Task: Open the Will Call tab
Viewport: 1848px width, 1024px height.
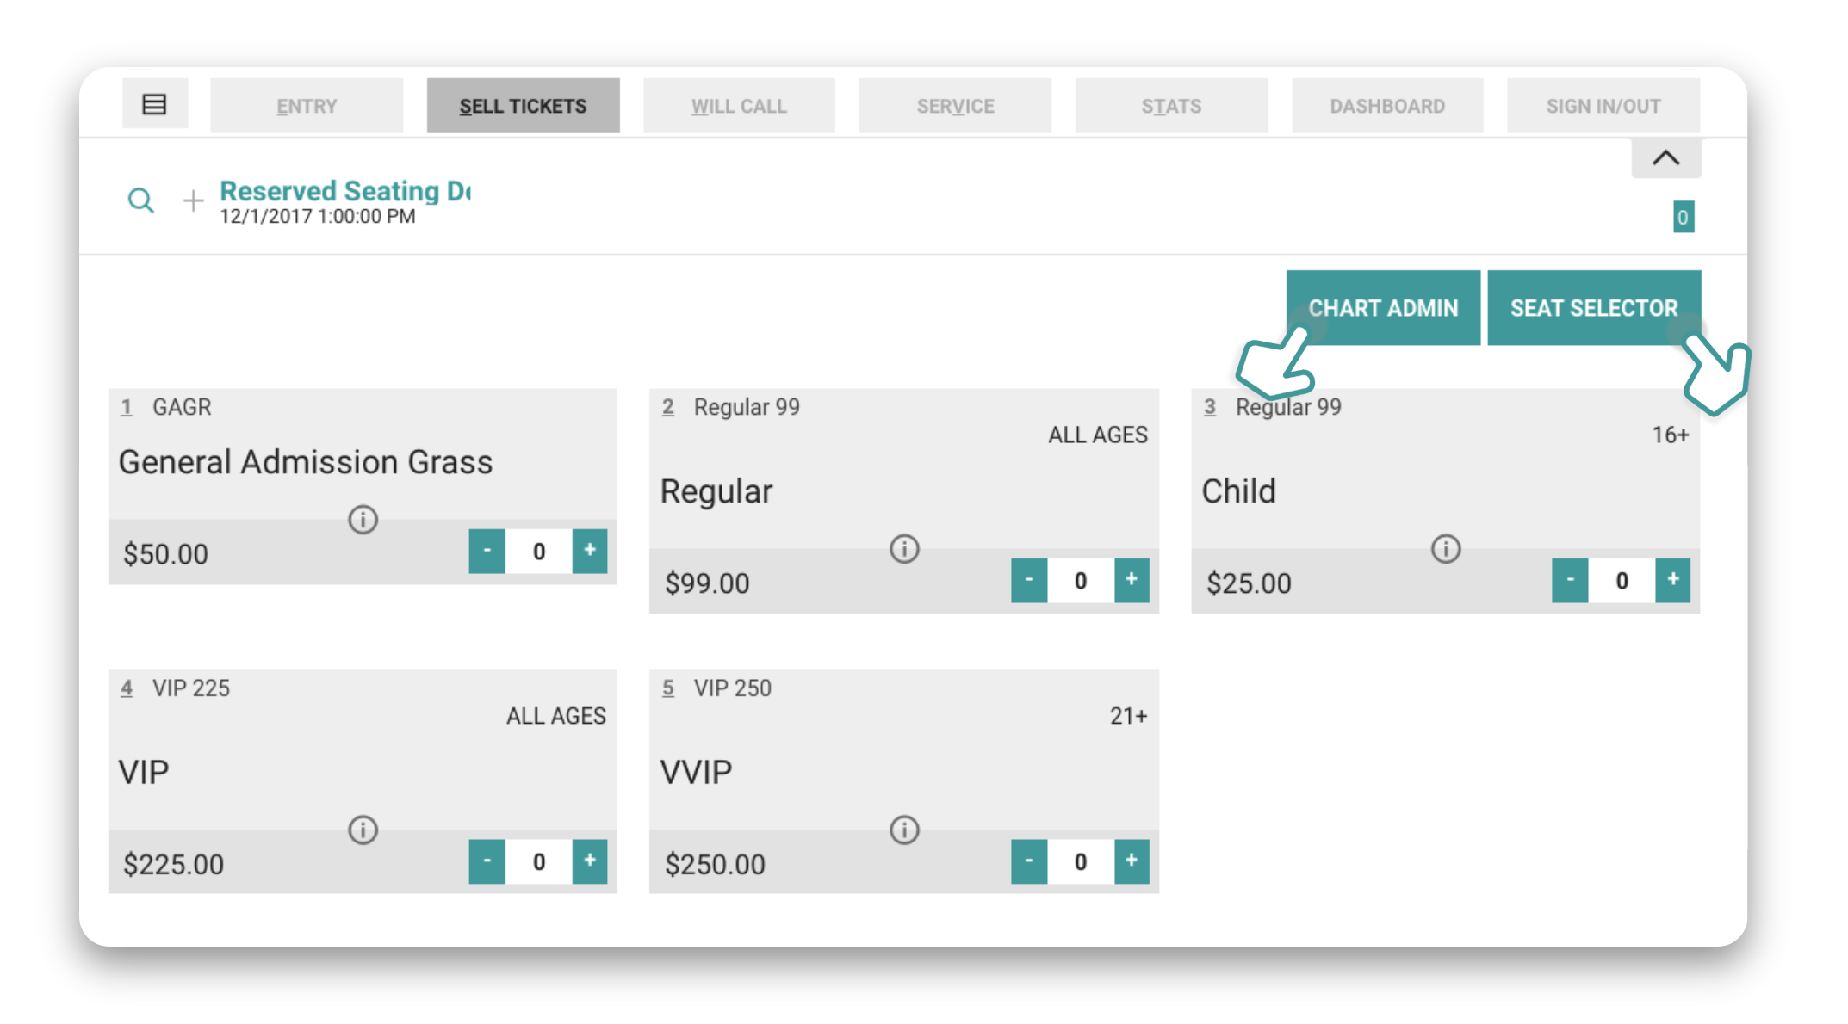Action: [x=739, y=105]
